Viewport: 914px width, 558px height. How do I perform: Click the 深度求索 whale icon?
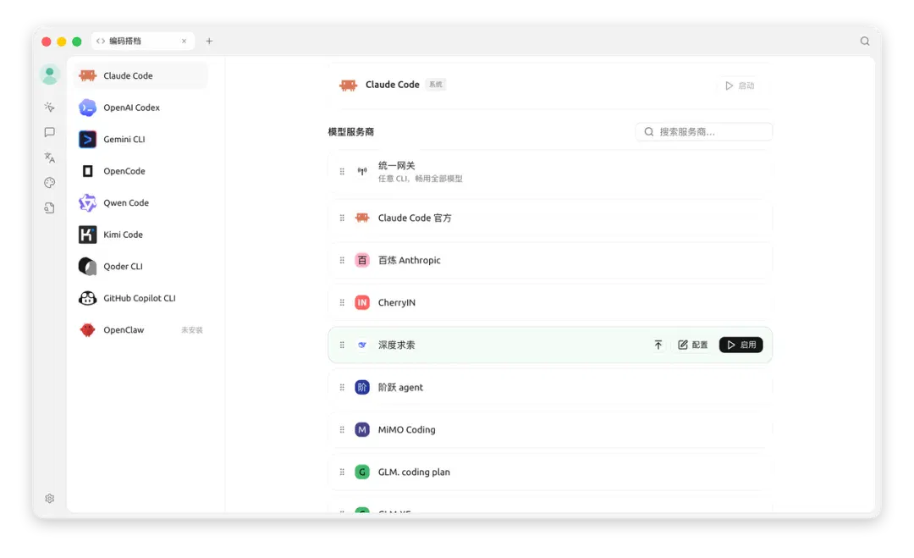pos(362,345)
